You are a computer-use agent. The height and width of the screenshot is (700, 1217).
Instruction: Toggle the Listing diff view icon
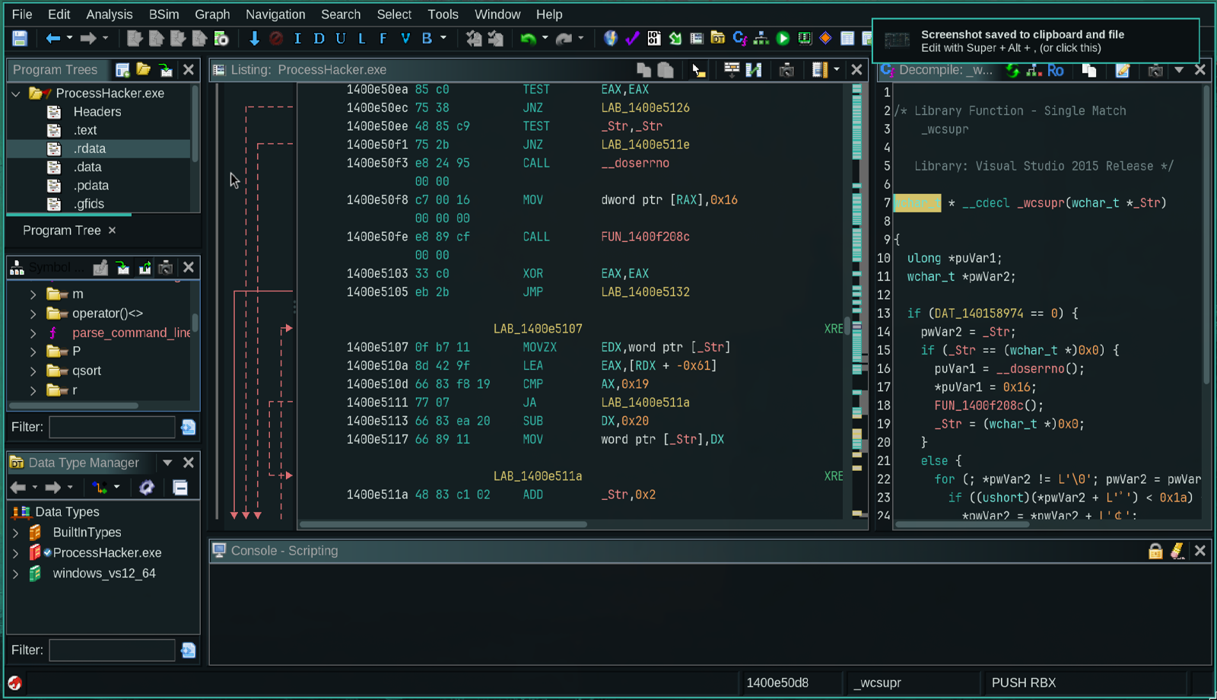pyautogui.click(x=754, y=70)
